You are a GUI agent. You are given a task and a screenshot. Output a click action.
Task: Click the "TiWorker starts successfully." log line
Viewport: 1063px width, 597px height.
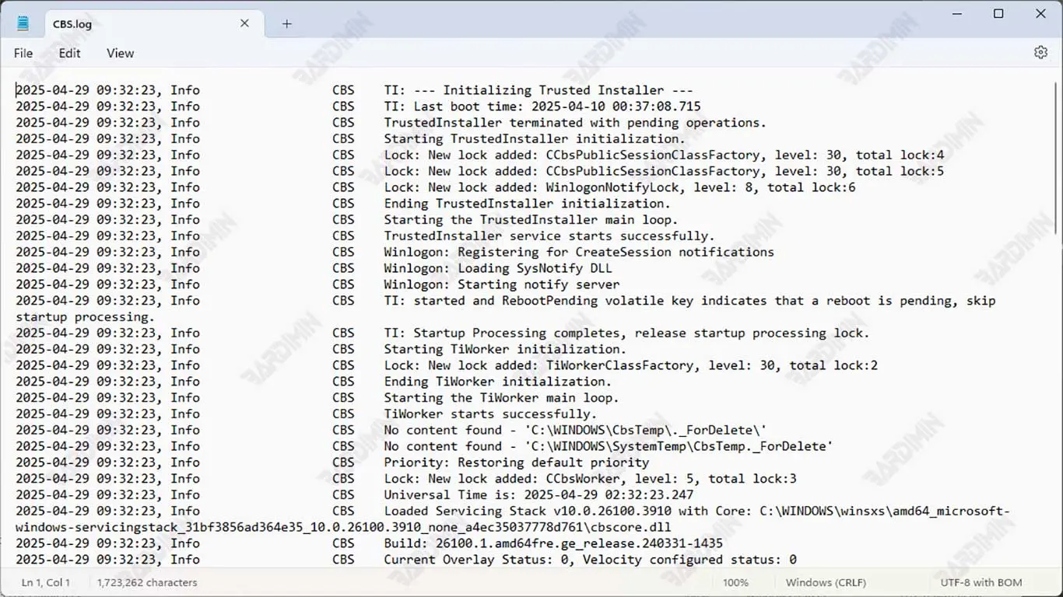490,414
